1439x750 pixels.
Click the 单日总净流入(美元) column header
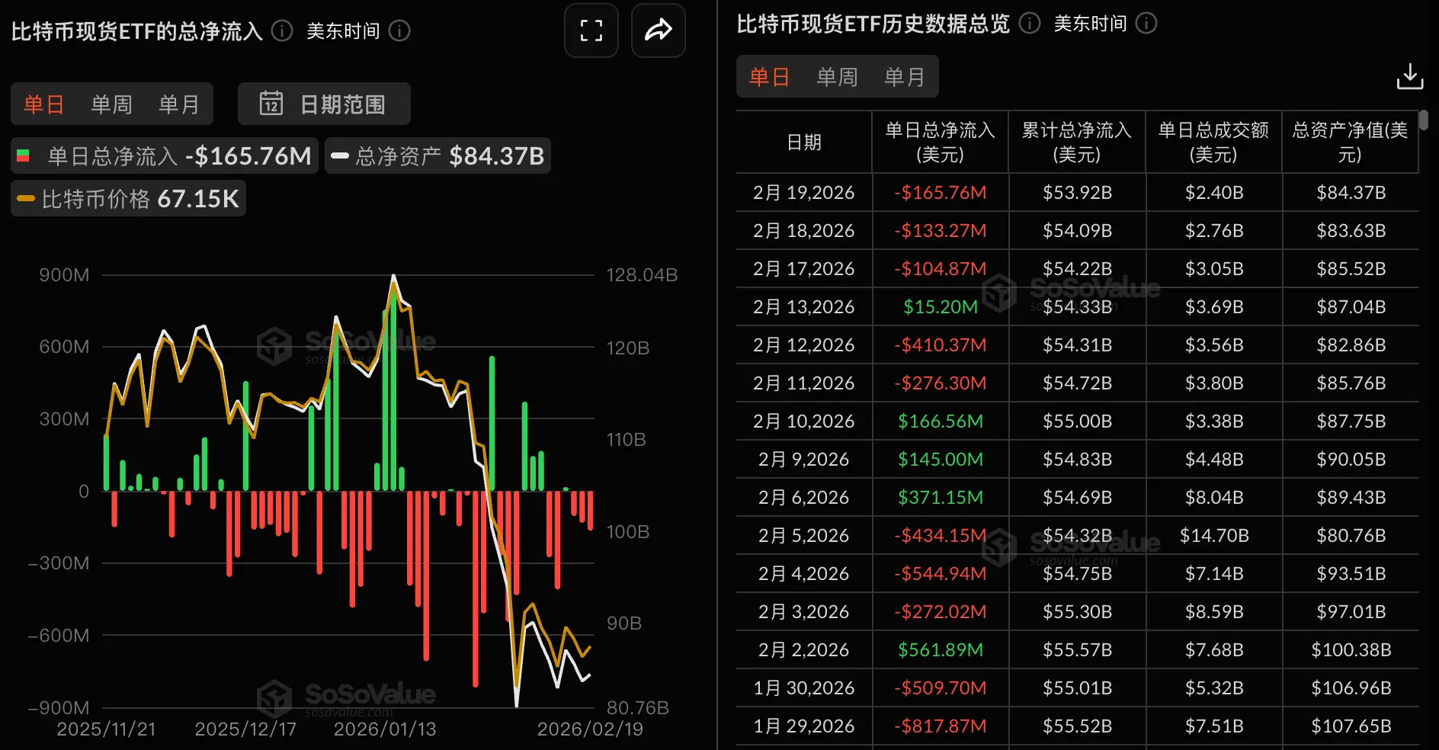(x=940, y=143)
